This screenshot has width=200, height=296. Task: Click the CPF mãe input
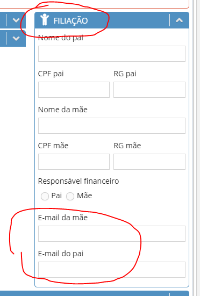tap(74, 162)
